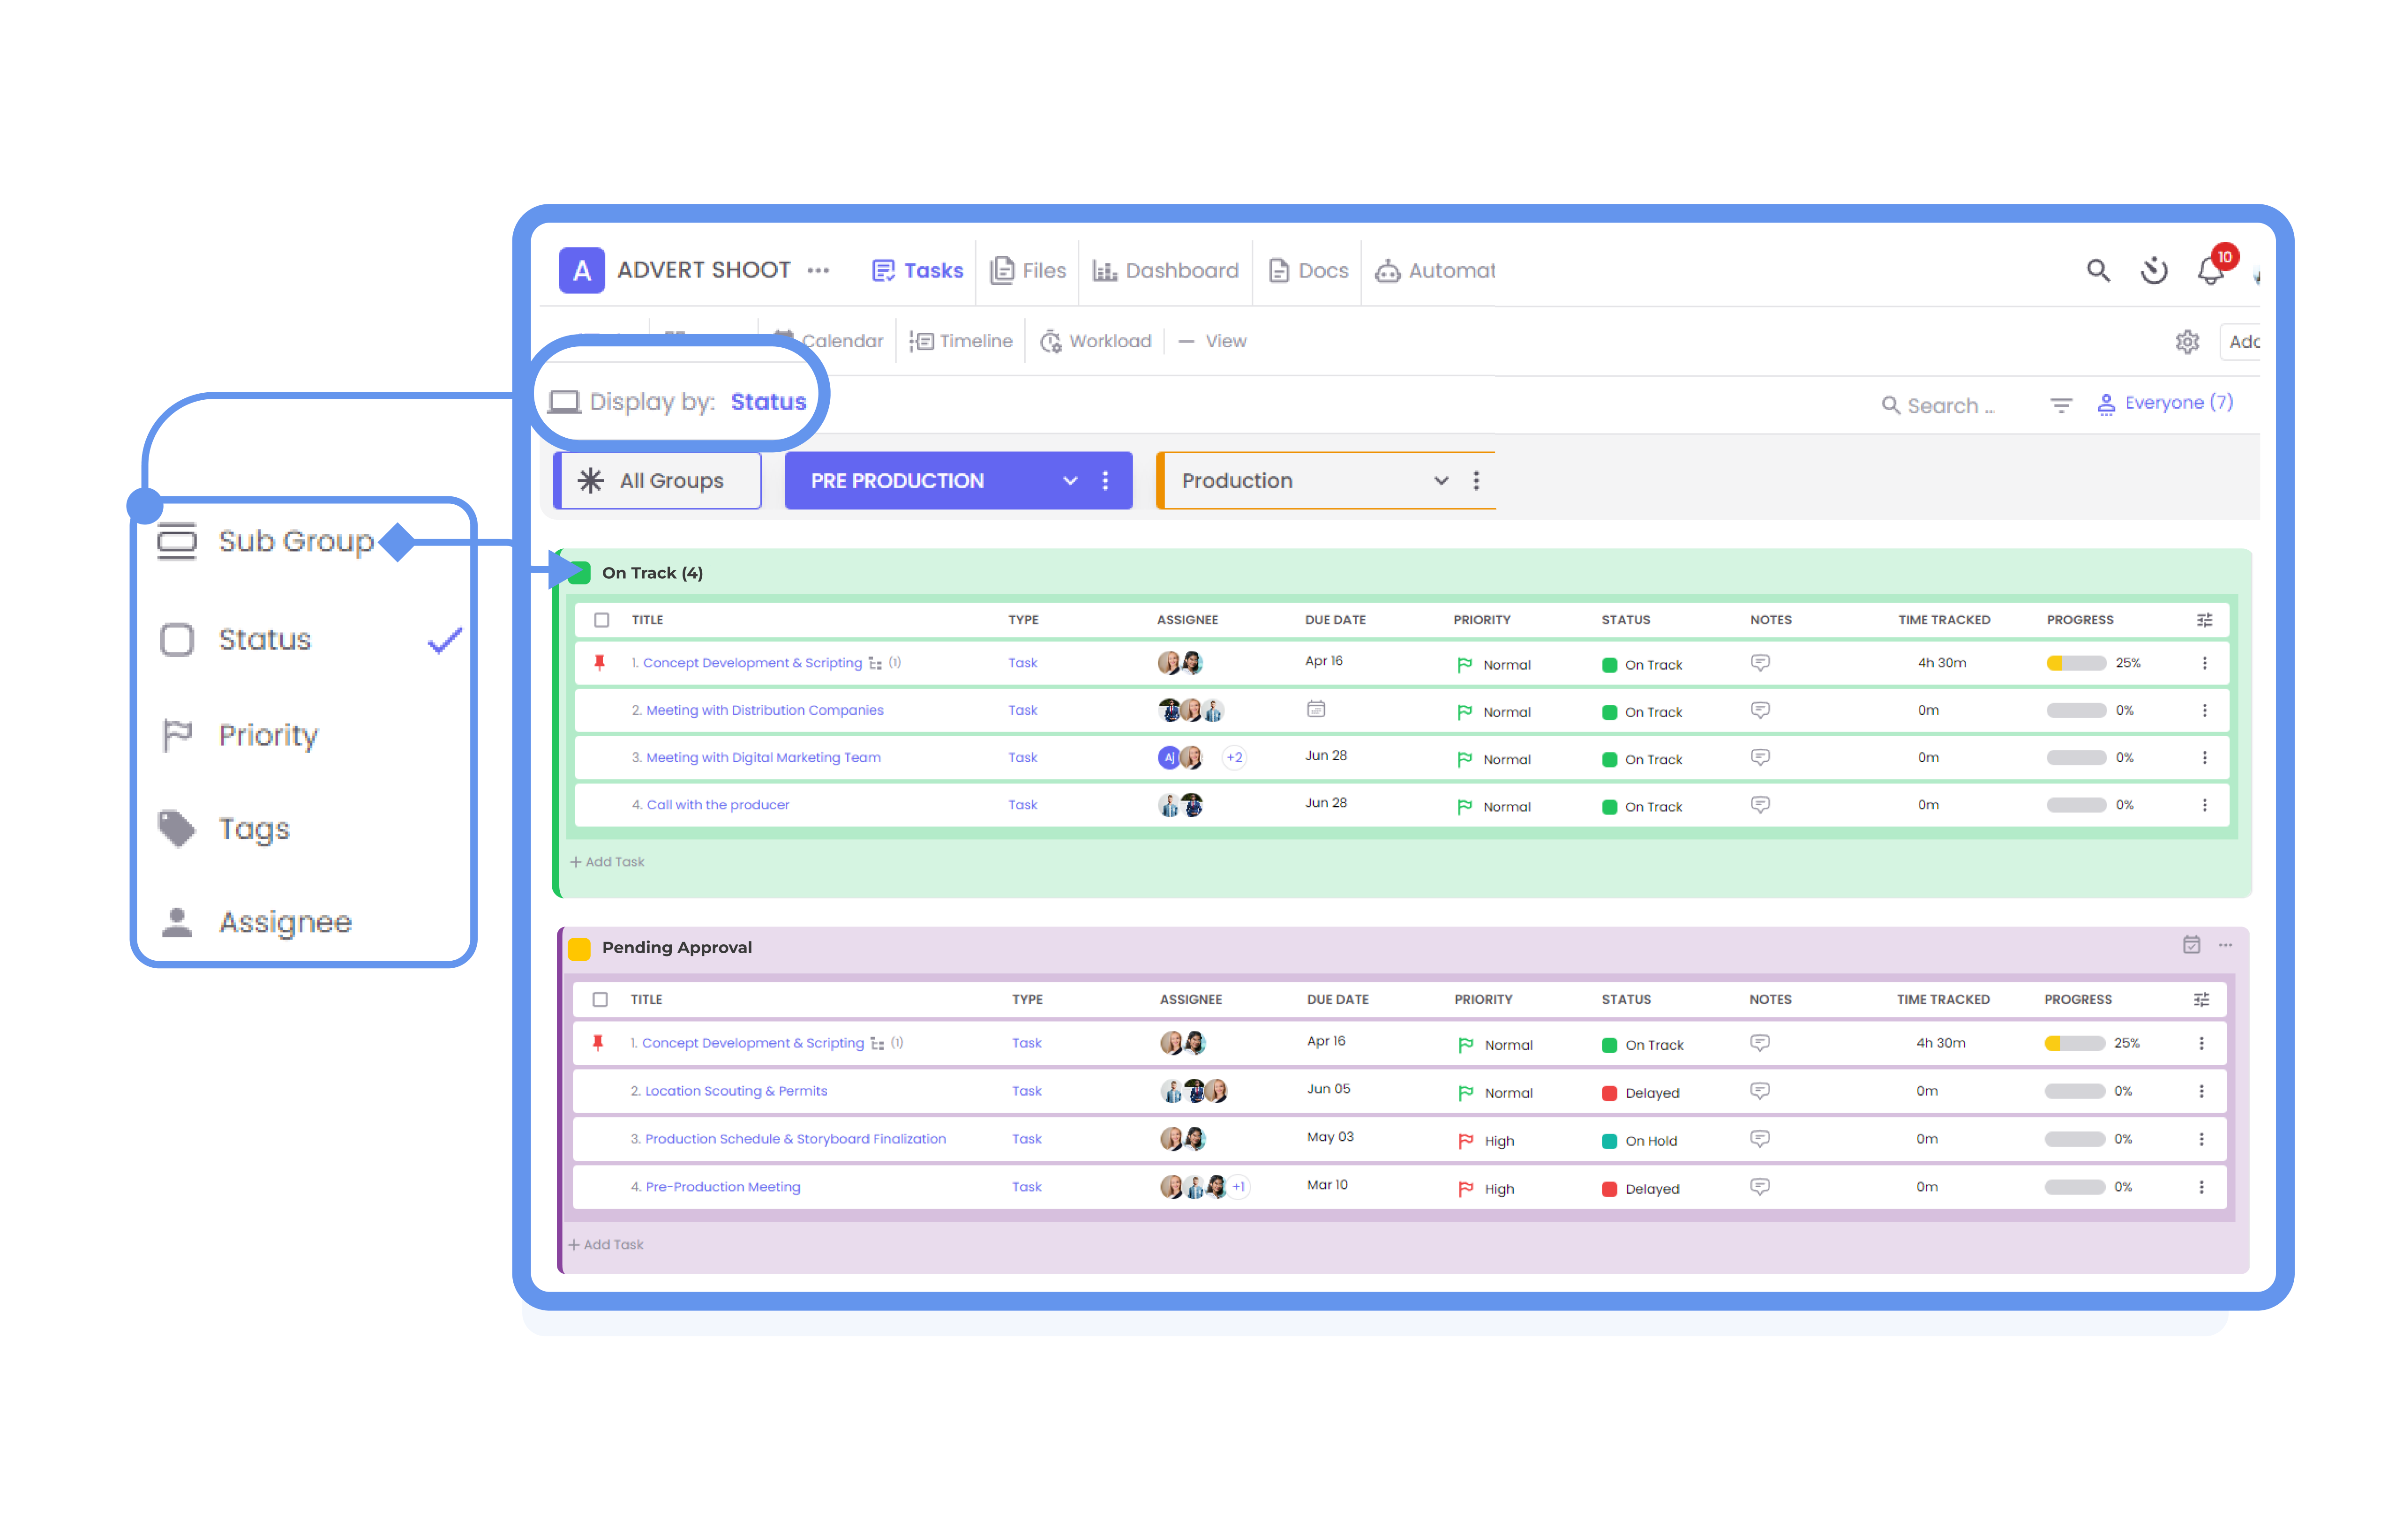Tick select-all checkbox in On Track table
The width and height of the screenshot is (2403, 1540).
602,620
